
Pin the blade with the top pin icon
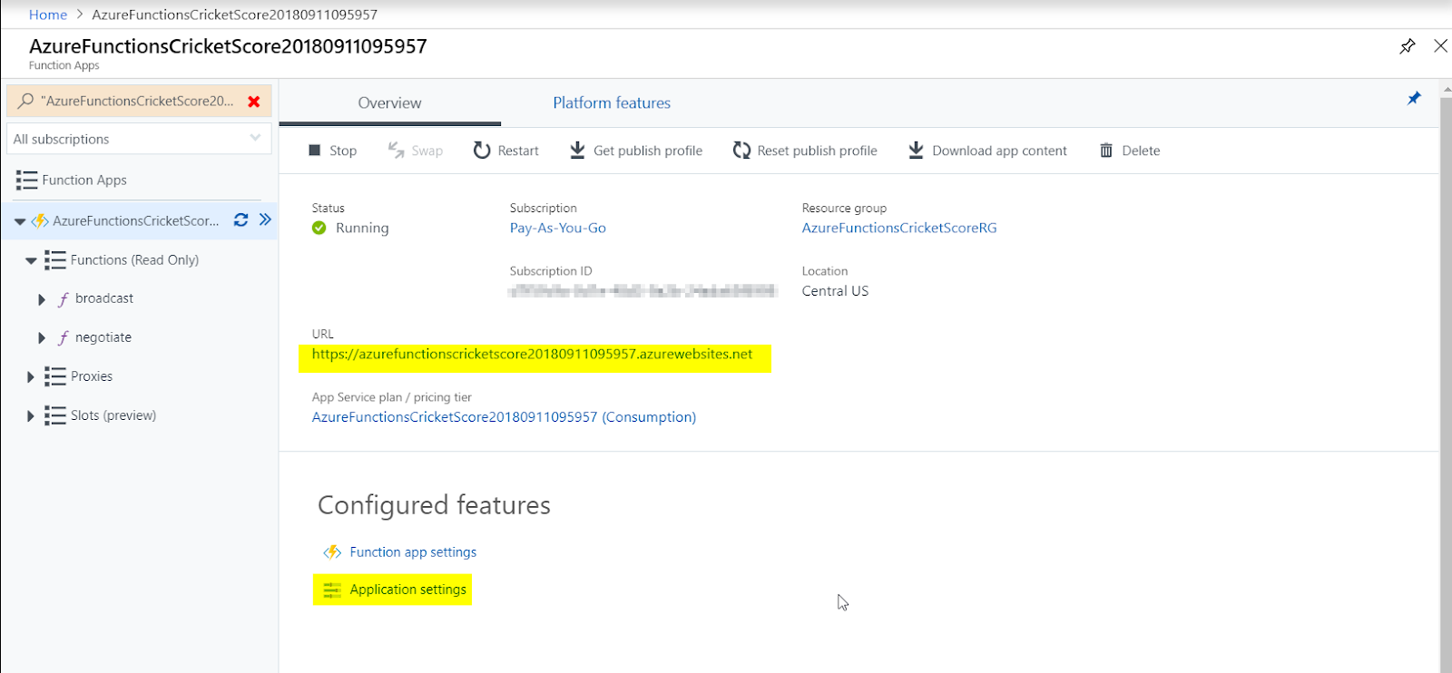tap(1408, 45)
